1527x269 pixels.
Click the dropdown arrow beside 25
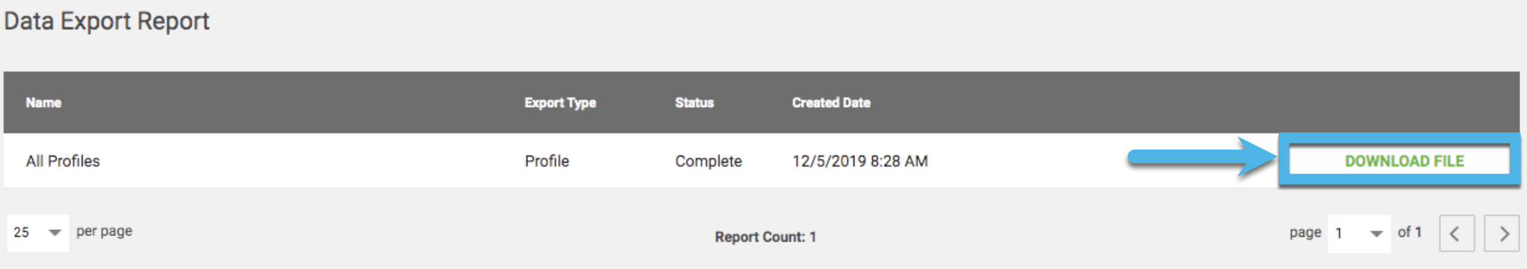(55, 233)
